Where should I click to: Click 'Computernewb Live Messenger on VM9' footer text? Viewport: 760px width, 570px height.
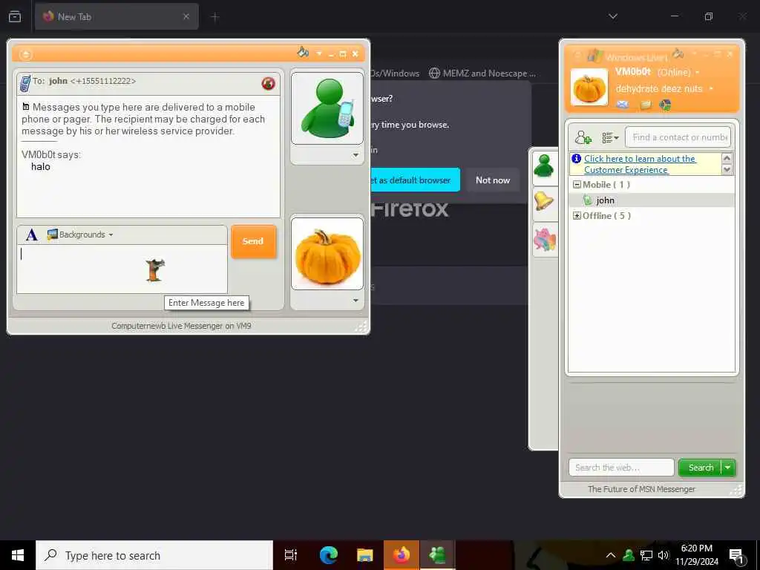181,326
